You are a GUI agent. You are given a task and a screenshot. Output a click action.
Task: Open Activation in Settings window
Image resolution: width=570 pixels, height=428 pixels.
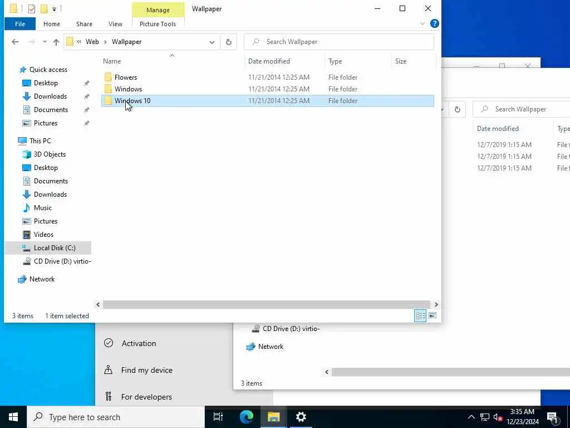point(139,343)
